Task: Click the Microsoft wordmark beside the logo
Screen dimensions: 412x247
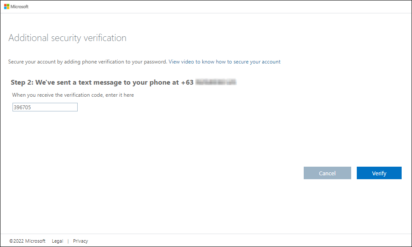Action: point(20,6)
